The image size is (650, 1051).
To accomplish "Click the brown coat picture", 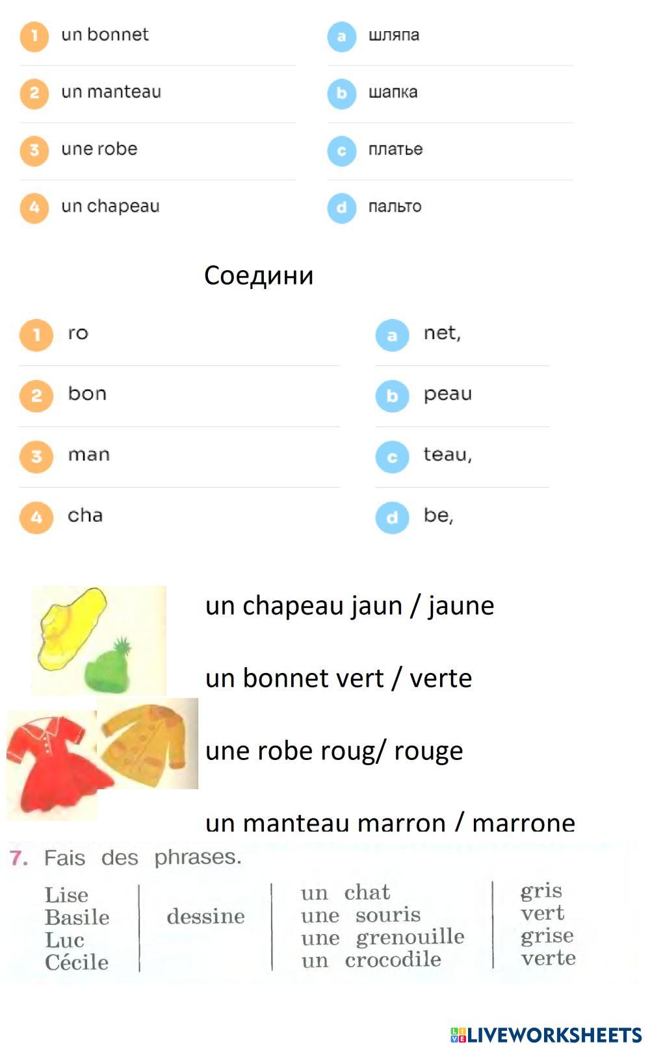I will click(149, 742).
